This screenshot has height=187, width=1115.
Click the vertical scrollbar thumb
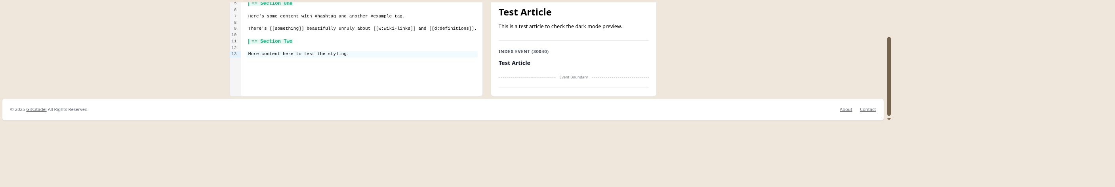[x=888, y=76]
